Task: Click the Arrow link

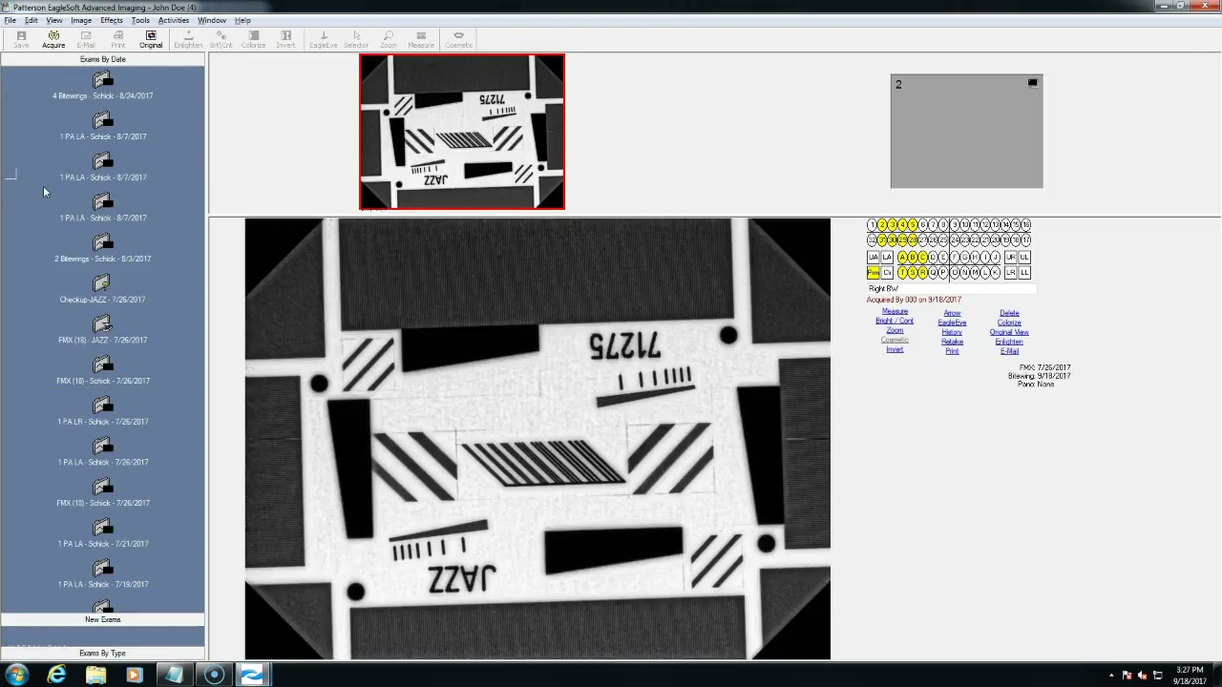Action: pos(952,313)
